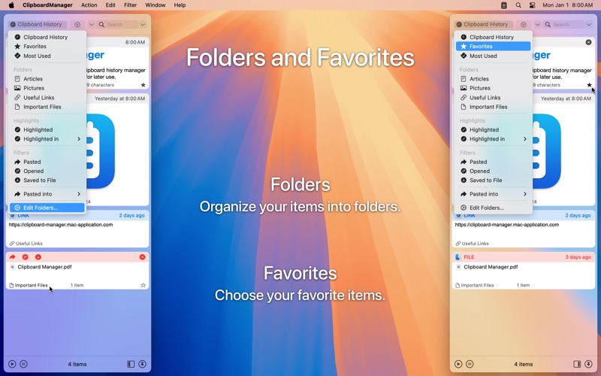Click the filter circle icon in left toolbar

coord(77,25)
